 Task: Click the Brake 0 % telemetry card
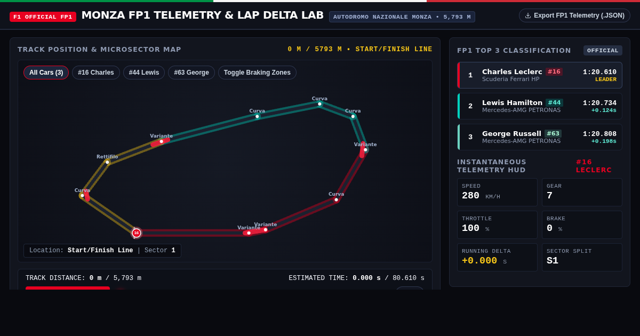coord(582,225)
